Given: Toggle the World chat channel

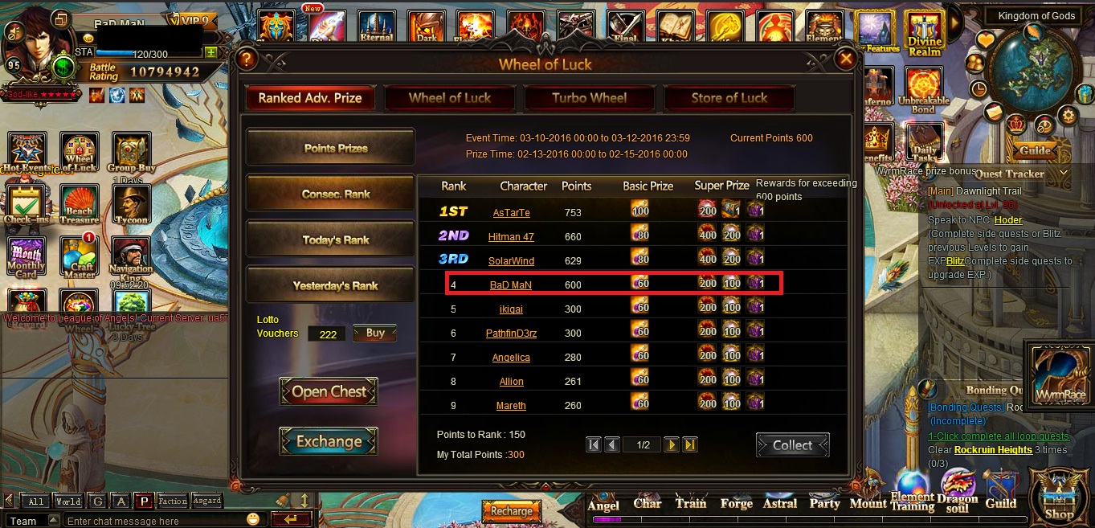Looking at the screenshot, I should pos(68,501).
